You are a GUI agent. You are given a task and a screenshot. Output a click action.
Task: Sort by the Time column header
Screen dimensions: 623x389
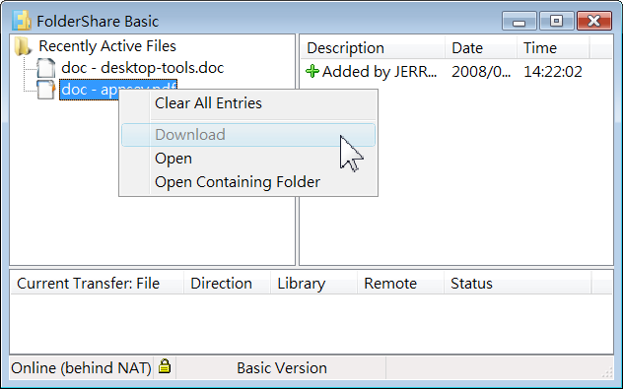click(x=553, y=48)
